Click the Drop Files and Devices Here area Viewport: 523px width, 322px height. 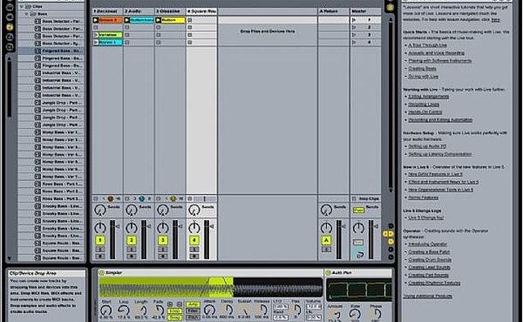267,31
